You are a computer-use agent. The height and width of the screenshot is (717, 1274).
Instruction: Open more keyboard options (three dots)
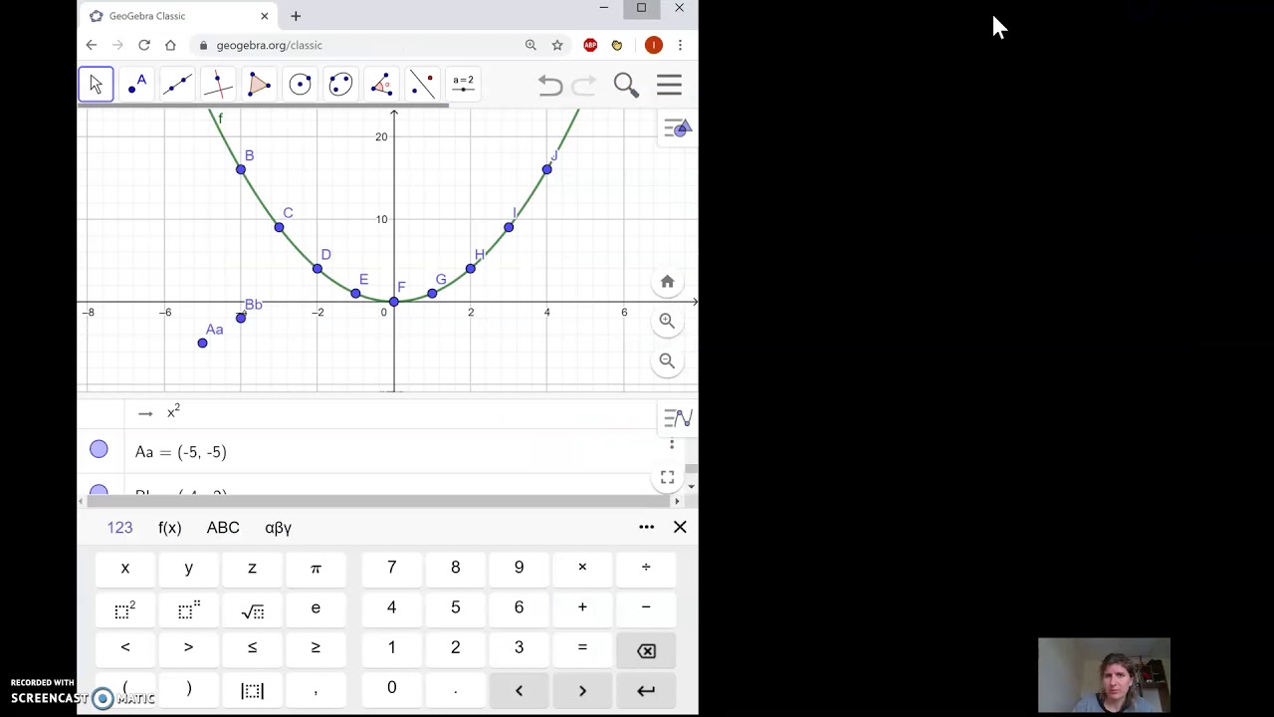[x=647, y=527]
